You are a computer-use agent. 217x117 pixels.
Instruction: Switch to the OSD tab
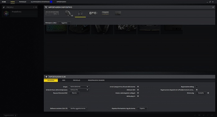point(63,80)
